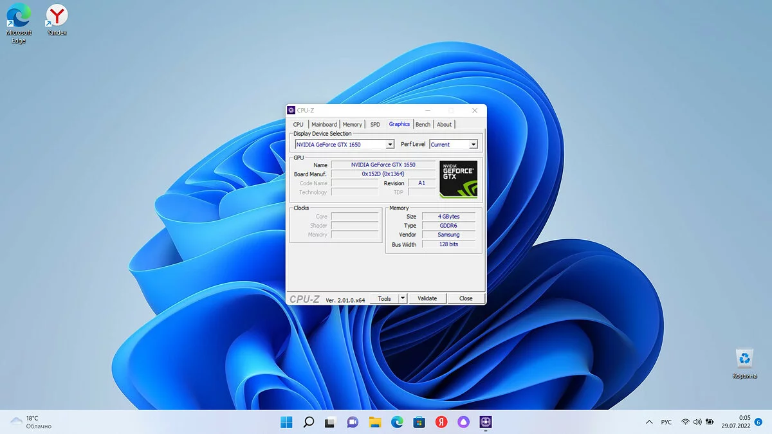Viewport: 772px width, 434px height.
Task: Click the Alice assistant taskbar icon
Action: click(x=463, y=422)
